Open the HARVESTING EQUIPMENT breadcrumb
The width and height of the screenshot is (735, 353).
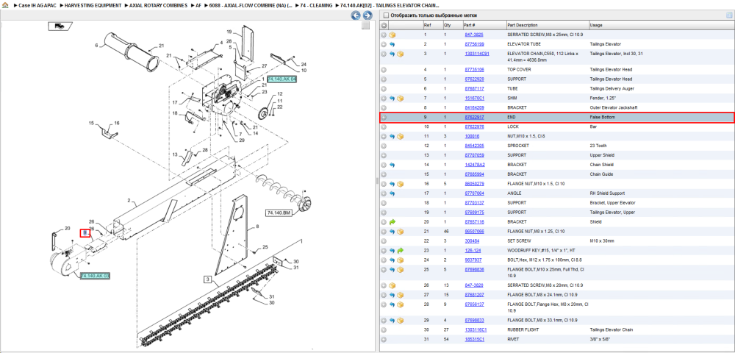[x=93, y=6]
